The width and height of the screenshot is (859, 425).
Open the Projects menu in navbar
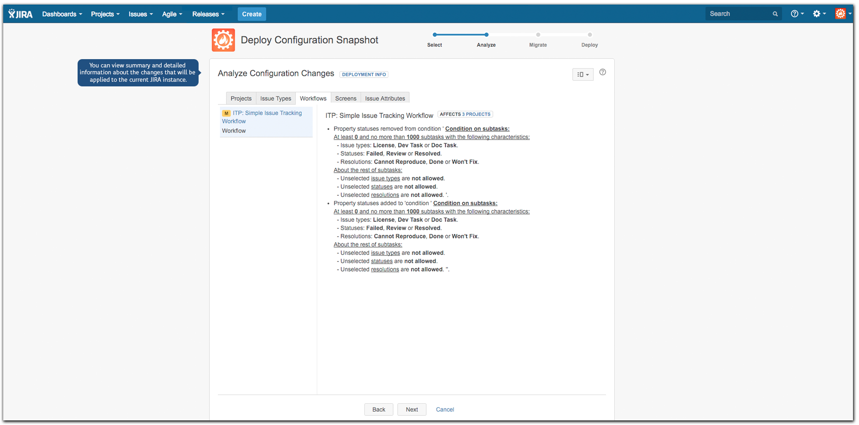pyautogui.click(x=105, y=14)
